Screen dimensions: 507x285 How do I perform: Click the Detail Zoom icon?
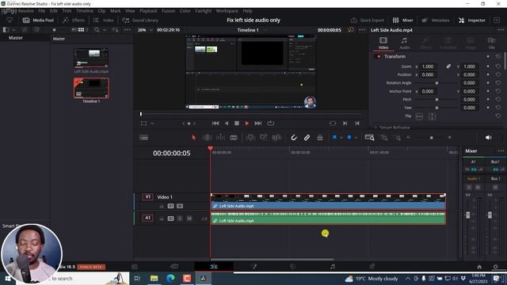(x=384, y=138)
